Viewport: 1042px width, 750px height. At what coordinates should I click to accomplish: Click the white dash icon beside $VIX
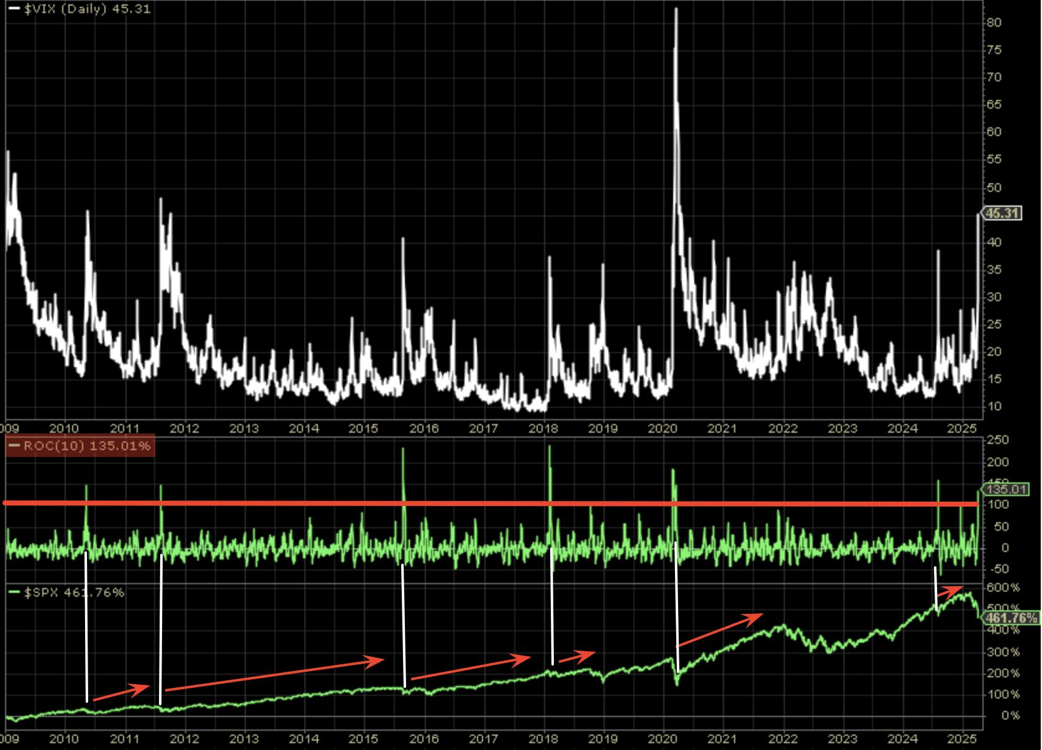tap(14, 9)
